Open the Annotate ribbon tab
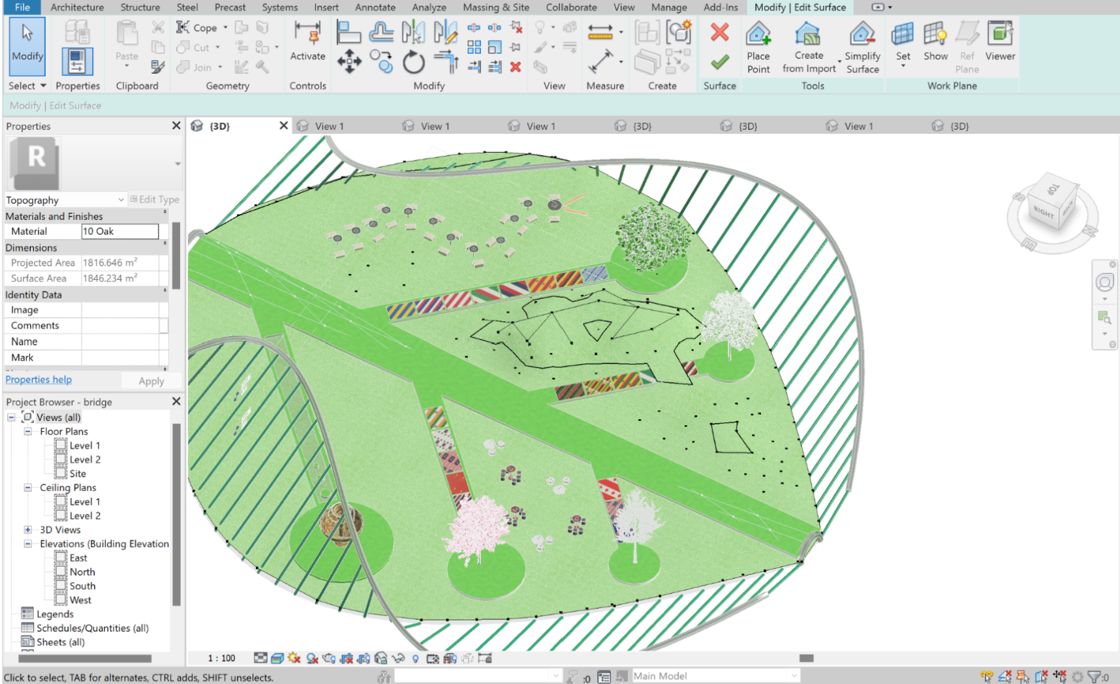 375,7
